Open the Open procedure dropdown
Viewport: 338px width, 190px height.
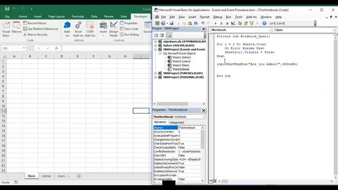coord(333,30)
